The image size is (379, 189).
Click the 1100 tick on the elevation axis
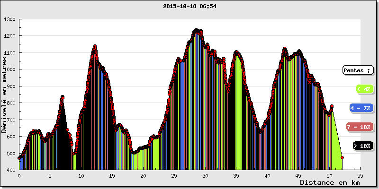point(10,53)
